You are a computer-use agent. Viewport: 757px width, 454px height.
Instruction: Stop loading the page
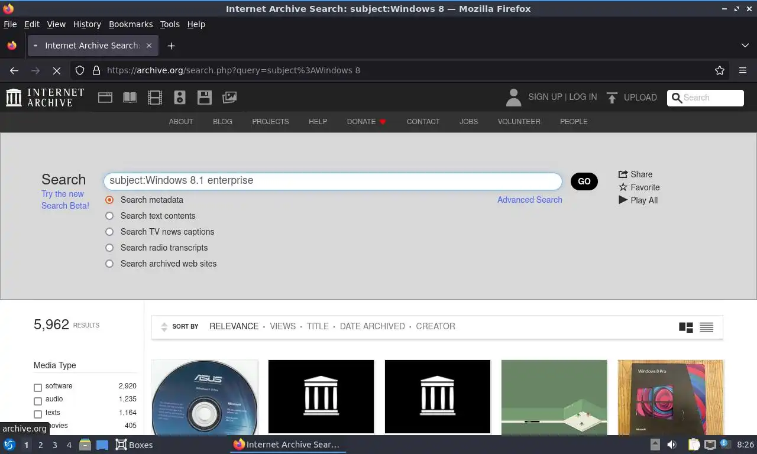(57, 70)
